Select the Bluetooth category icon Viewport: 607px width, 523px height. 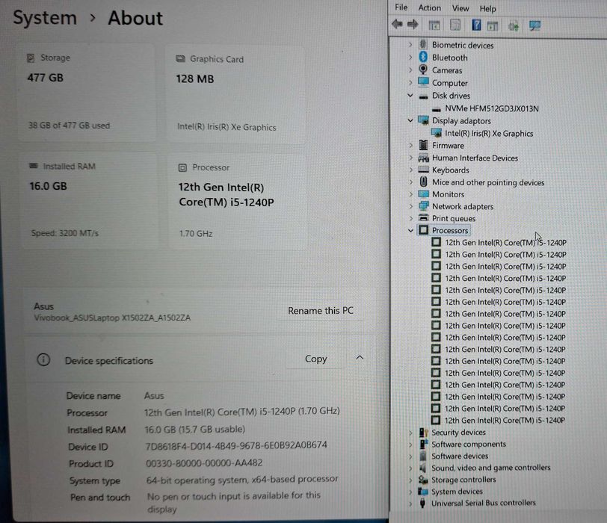[423, 57]
